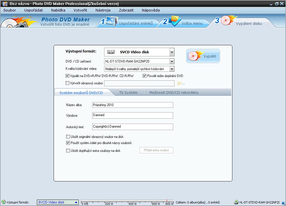Click the HL-DT-STDVD-RAM GH22NP20 status bar text
Image resolution: width=286 pixels, height=206 pixels.
[259, 202]
